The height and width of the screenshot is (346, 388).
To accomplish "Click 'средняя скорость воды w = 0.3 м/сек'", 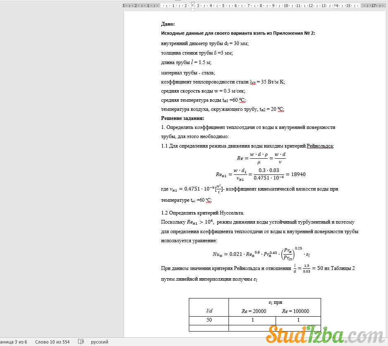I will tap(203, 91).
